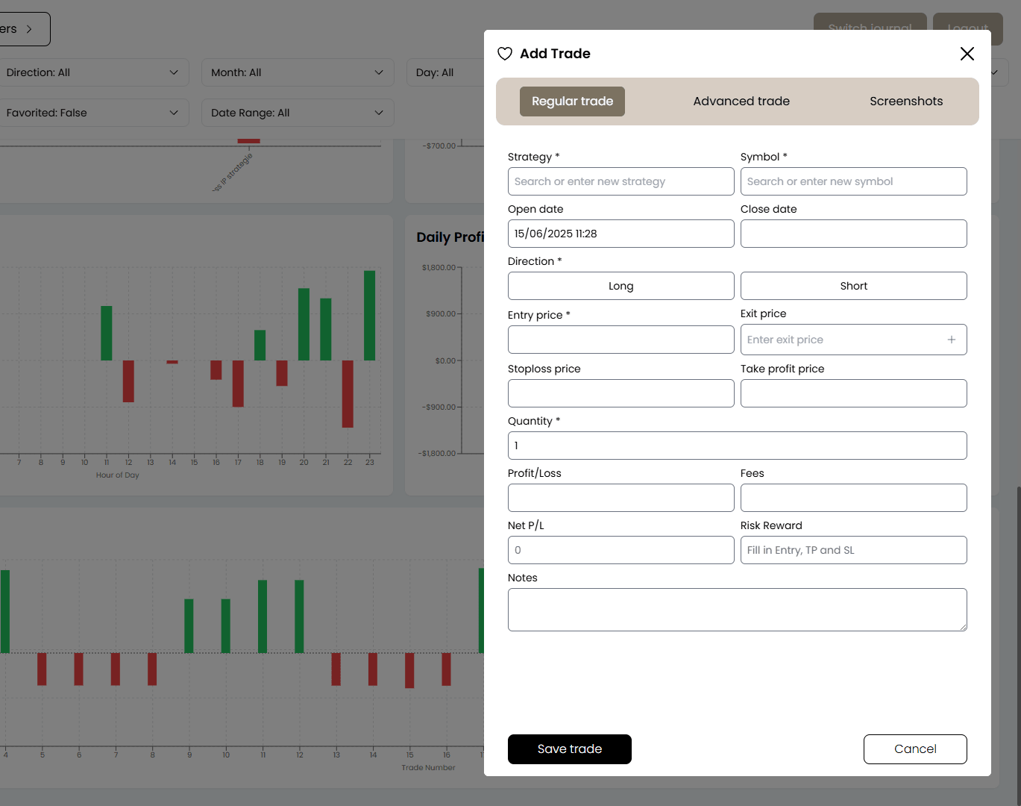The width and height of the screenshot is (1021, 806).
Task: Close the Add Trade dialog
Action: [967, 54]
